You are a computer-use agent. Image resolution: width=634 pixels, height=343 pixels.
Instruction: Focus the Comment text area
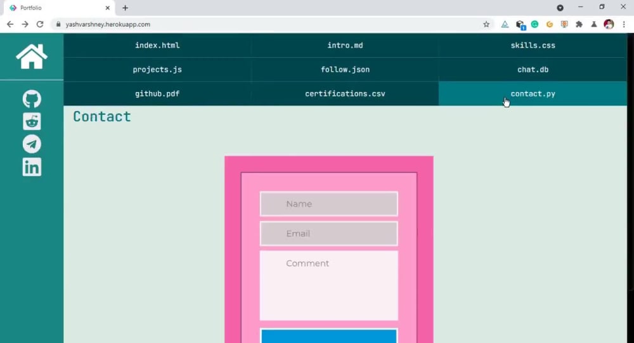tap(328, 285)
